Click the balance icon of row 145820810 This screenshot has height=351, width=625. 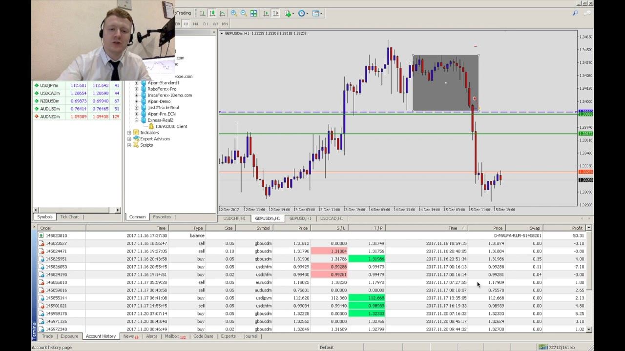pos(42,235)
